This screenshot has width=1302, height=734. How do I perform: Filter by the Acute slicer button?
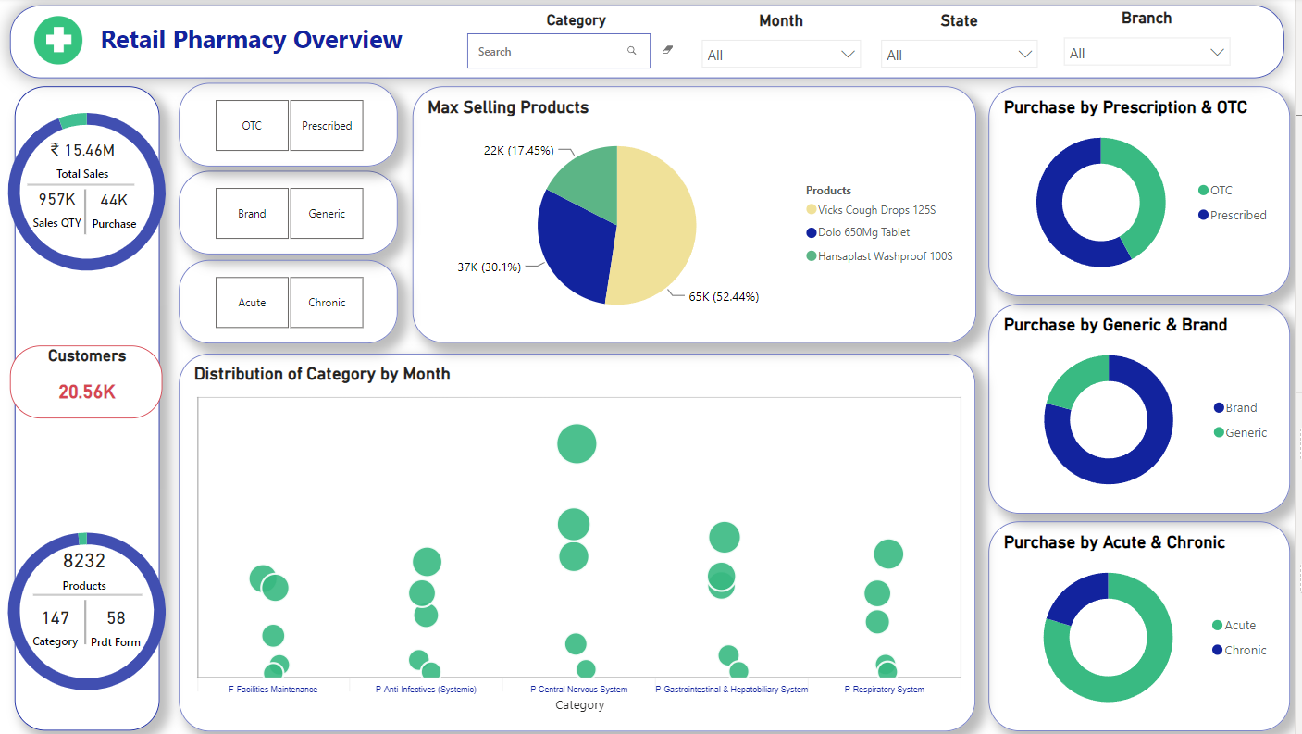click(252, 303)
